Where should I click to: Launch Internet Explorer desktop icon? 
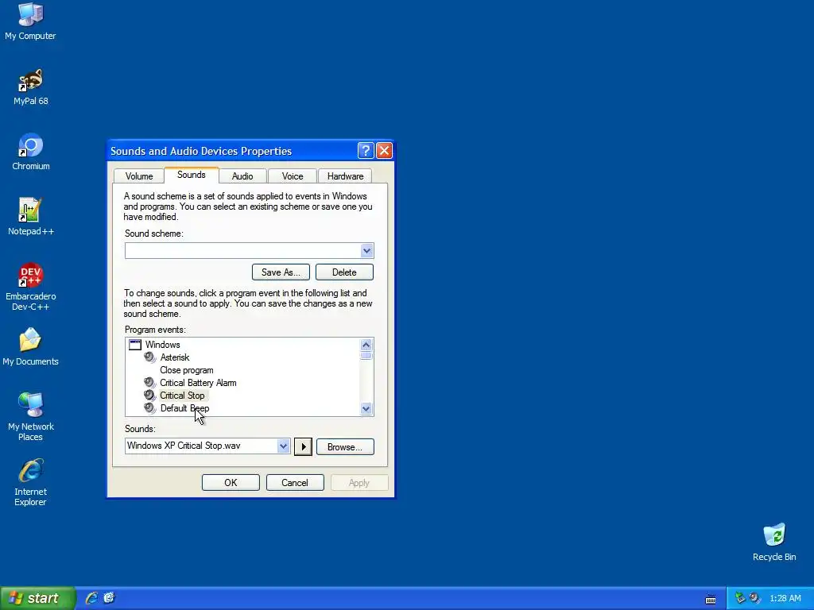31,482
